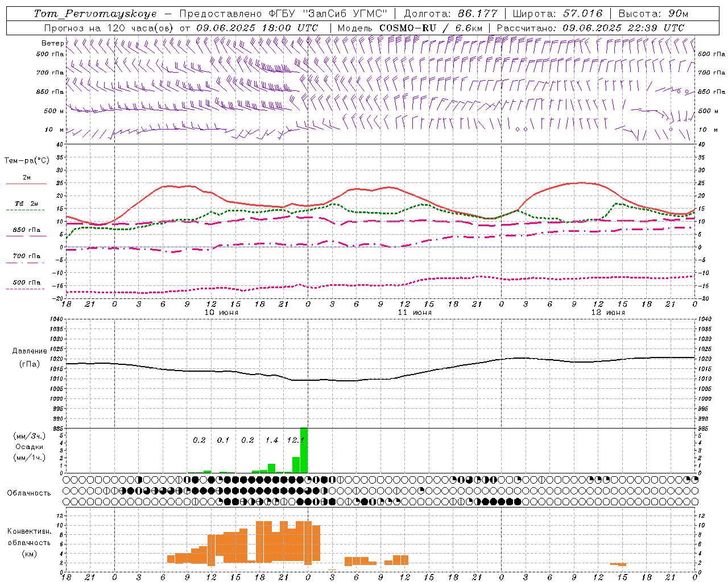Click the station name Tom_Pervomayskoye
Screen dimensions: 728x582
pyautogui.click(x=94, y=14)
